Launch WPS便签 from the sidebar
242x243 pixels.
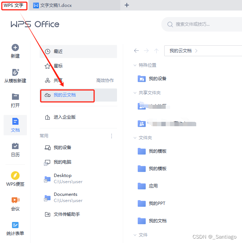pos(15,179)
